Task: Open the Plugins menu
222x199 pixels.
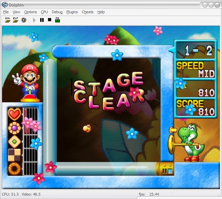Action: click(x=72, y=12)
